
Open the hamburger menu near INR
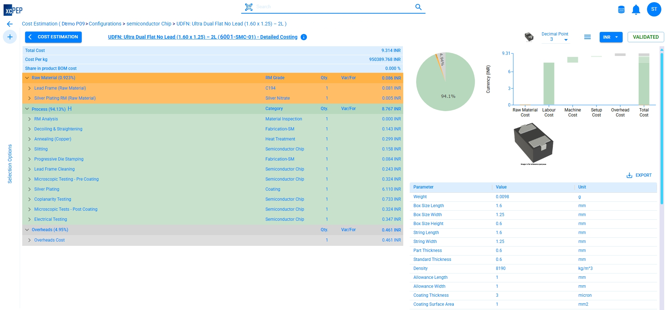point(587,37)
